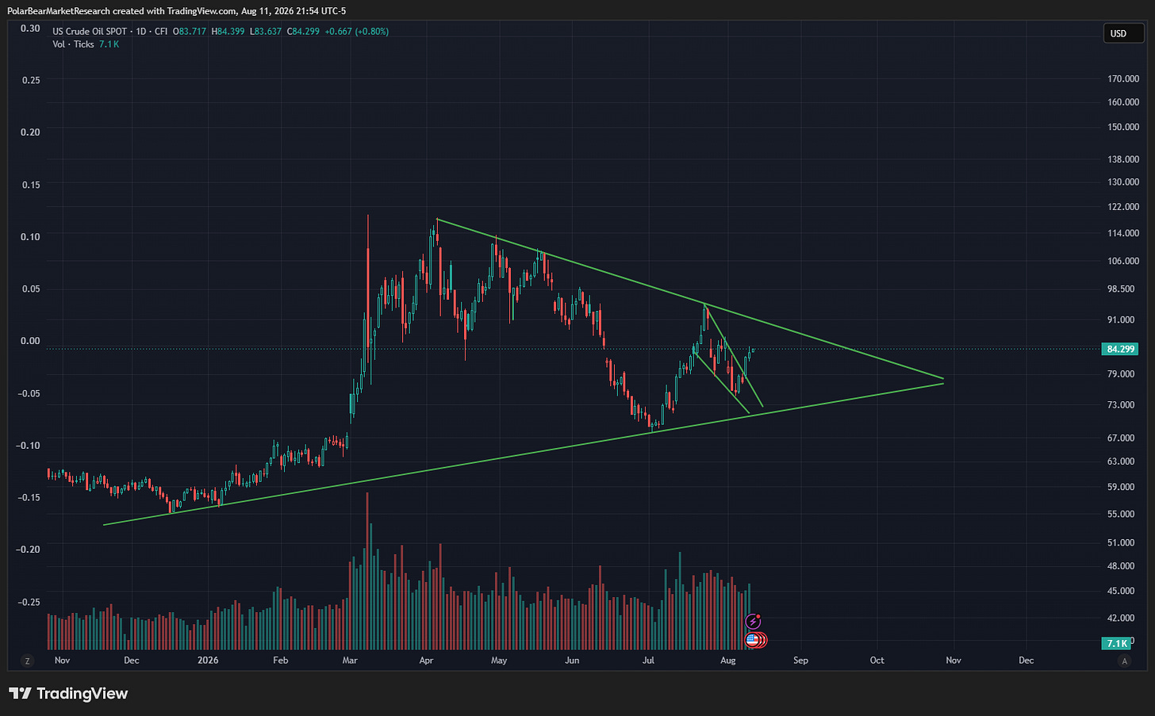Click the TradingView logo at the bottom
This screenshot has width=1155, height=716.
click(x=68, y=694)
